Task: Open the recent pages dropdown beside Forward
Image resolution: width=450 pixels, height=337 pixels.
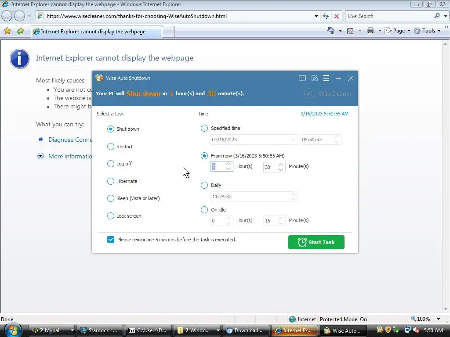Action: coord(29,16)
